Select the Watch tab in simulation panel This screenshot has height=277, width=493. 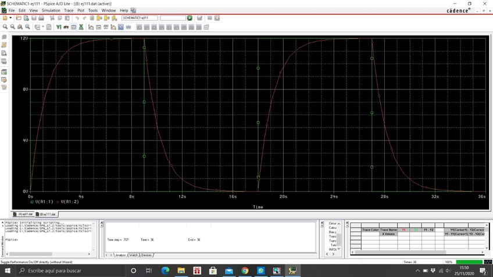point(133,255)
